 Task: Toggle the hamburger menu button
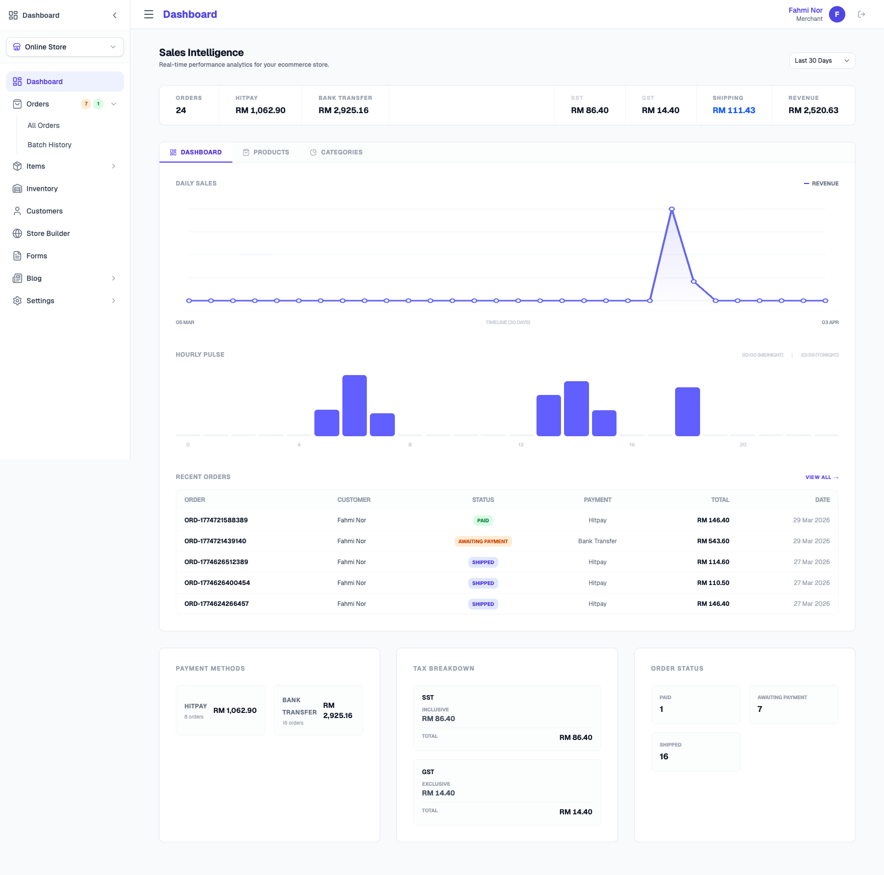tap(148, 14)
